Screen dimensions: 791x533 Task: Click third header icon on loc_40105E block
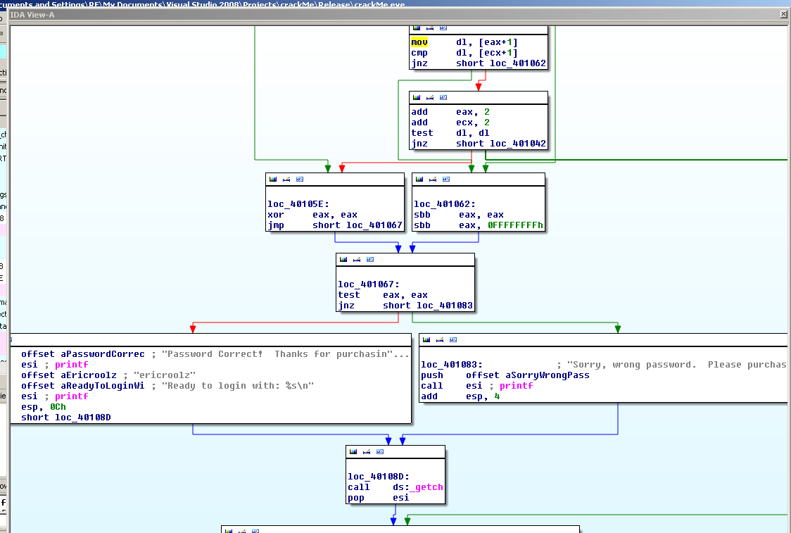pyautogui.click(x=300, y=179)
